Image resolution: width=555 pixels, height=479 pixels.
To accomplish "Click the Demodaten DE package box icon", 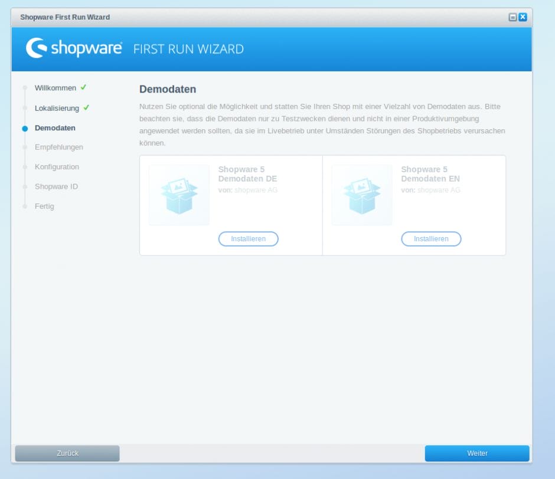I will (179, 195).
